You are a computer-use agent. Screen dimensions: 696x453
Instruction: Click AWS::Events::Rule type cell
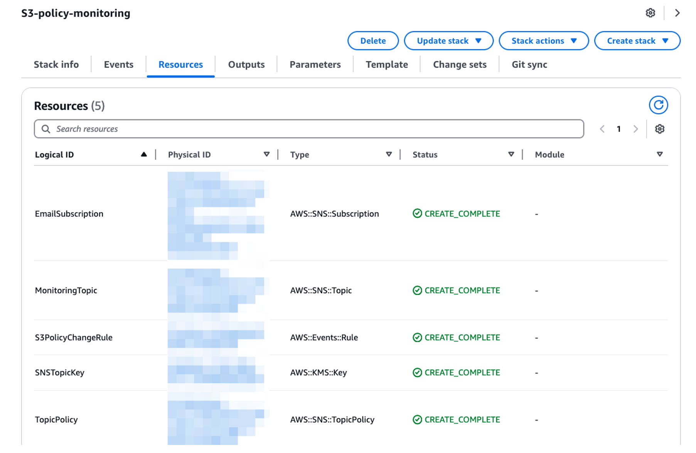[x=324, y=338]
